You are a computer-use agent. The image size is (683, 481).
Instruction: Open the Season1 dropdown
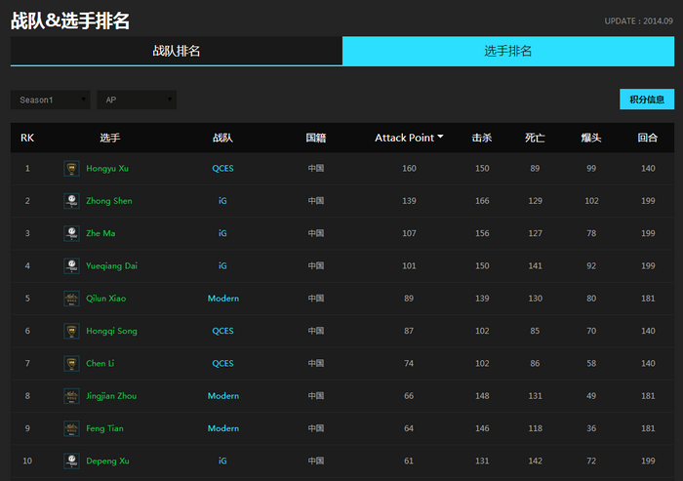pos(51,100)
